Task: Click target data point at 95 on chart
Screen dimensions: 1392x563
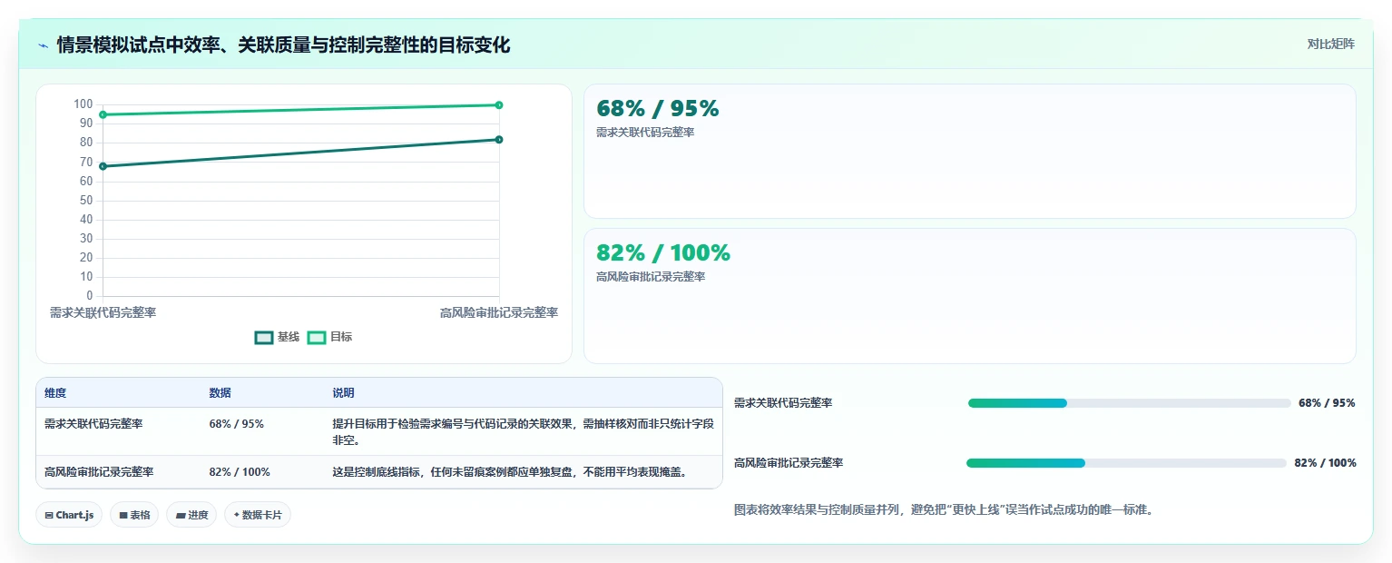Action: click(103, 114)
